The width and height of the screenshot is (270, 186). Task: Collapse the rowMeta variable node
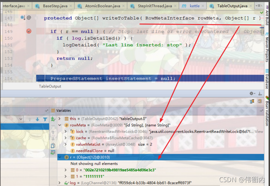coord(60,125)
